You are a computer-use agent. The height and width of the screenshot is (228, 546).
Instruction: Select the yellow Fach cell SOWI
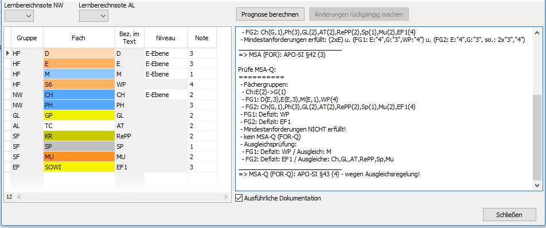[x=79, y=167]
